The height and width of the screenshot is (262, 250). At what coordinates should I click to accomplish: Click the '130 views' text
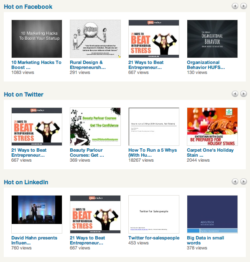[x=197, y=72]
